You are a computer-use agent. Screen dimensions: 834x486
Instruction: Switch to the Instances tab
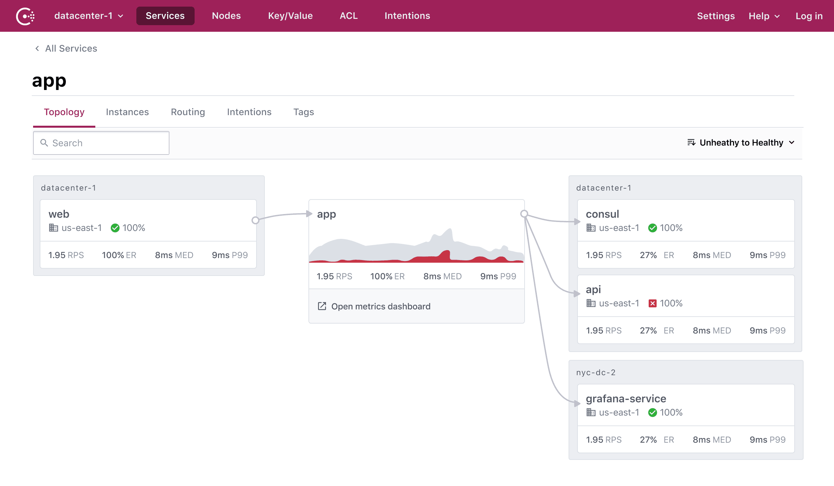pyautogui.click(x=127, y=112)
